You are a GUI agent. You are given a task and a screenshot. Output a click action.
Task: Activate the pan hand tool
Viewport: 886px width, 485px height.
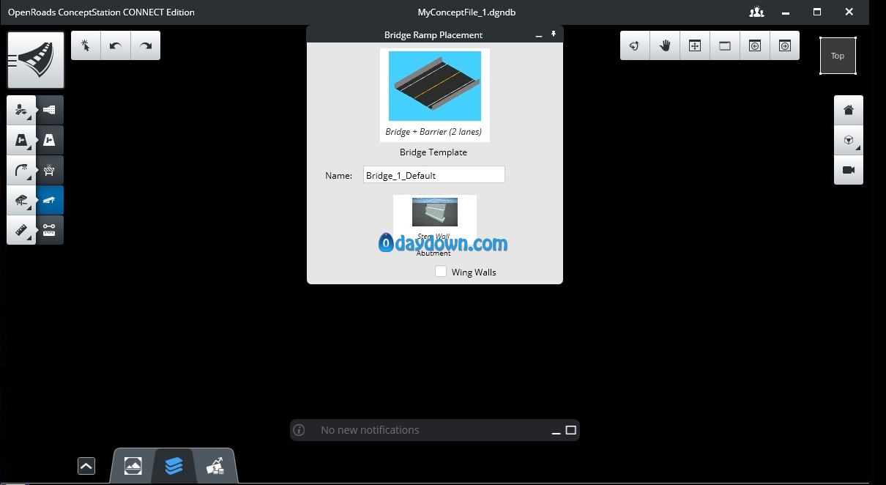click(665, 45)
